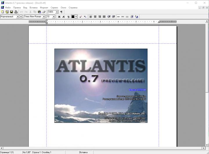Set double line spacing

coord(127,16)
